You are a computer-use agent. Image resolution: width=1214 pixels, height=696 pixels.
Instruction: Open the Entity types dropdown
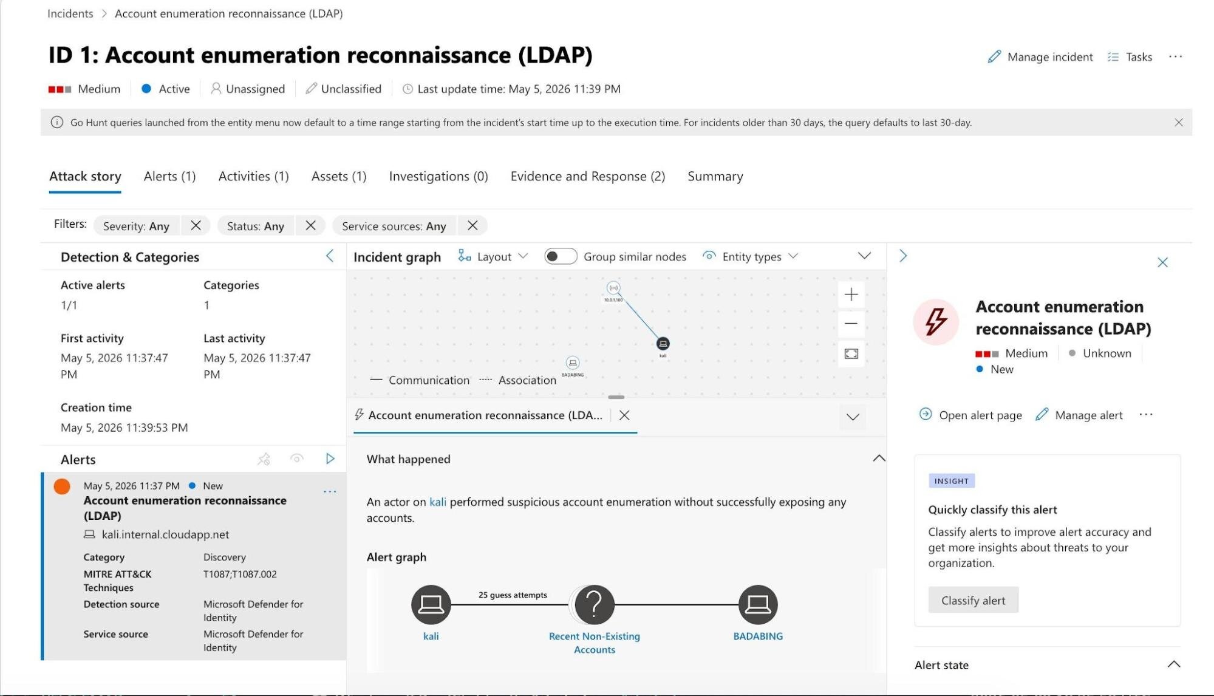(x=750, y=256)
